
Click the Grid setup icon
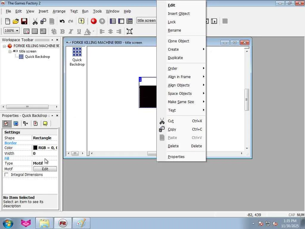pyautogui.click(x=26, y=31)
